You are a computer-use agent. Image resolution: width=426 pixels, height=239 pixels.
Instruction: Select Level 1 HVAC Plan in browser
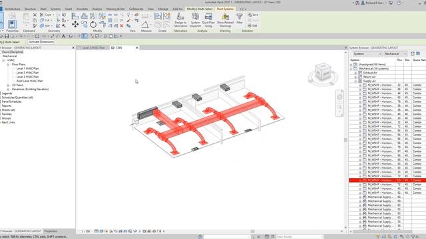click(x=27, y=68)
